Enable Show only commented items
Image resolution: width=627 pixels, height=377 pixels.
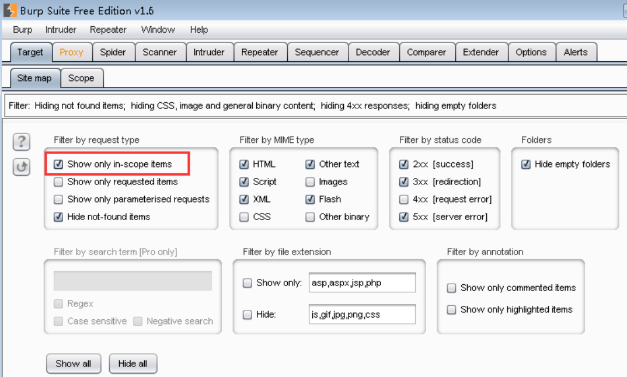point(451,288)
